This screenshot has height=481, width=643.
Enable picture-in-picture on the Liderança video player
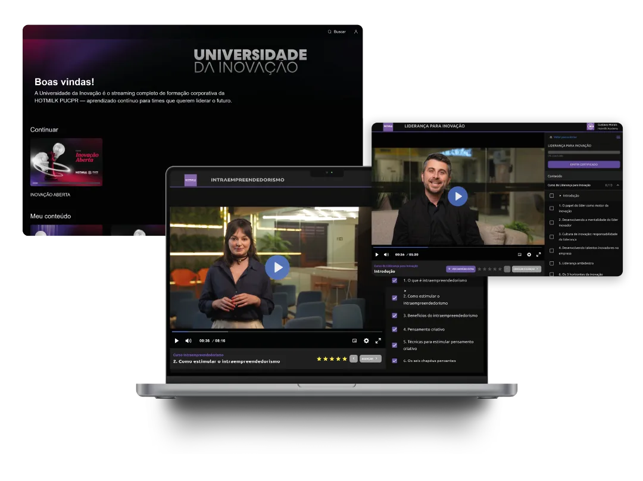click(x=520, y=255)
